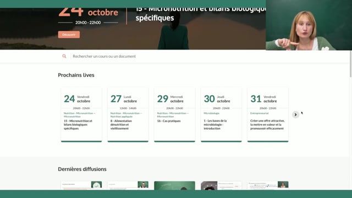This screenshot has height=198, width=352.
Task: Open the 30 octobre live card
Action: point(221,115)
